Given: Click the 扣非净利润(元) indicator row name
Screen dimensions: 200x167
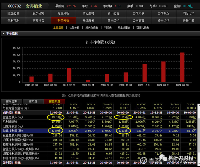Looking at the screenshot, I should click(x=13, y=131).
